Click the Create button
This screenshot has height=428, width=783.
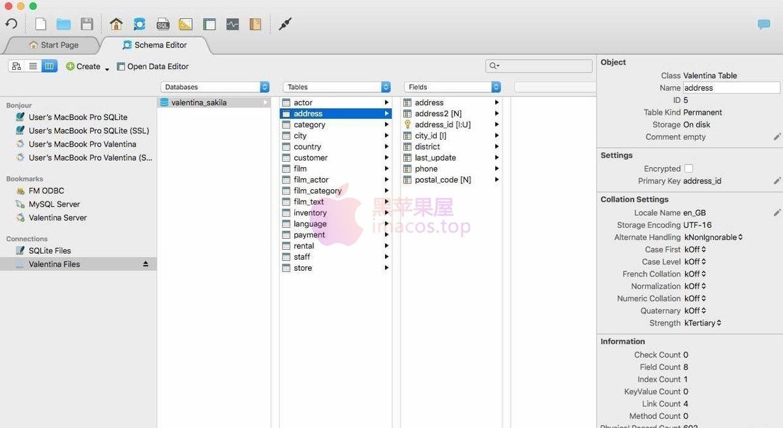click(83, 67)
